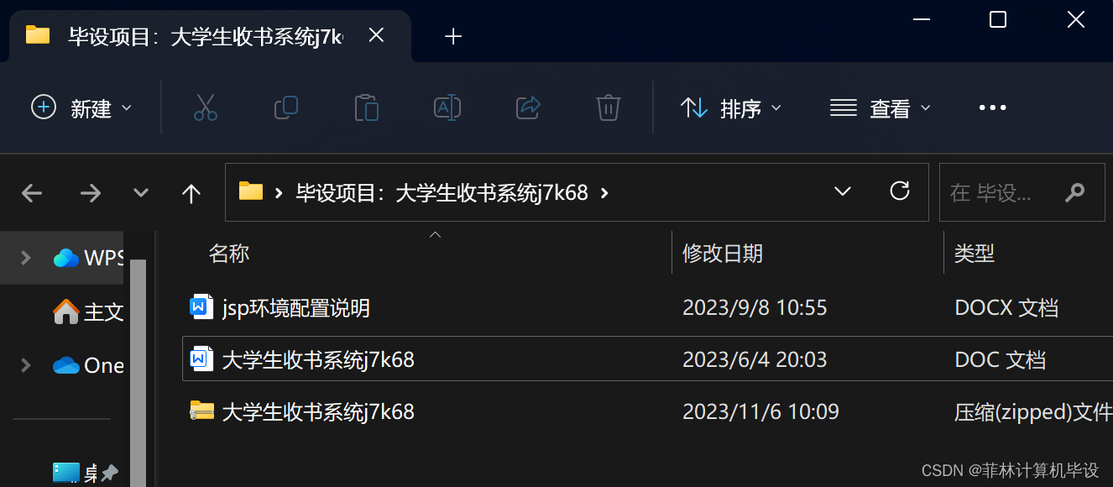Click the Copy icon in the toolbar
The height and width of the screenshot is (487, 1113).
pyautogui.click(x=286, y=107)
